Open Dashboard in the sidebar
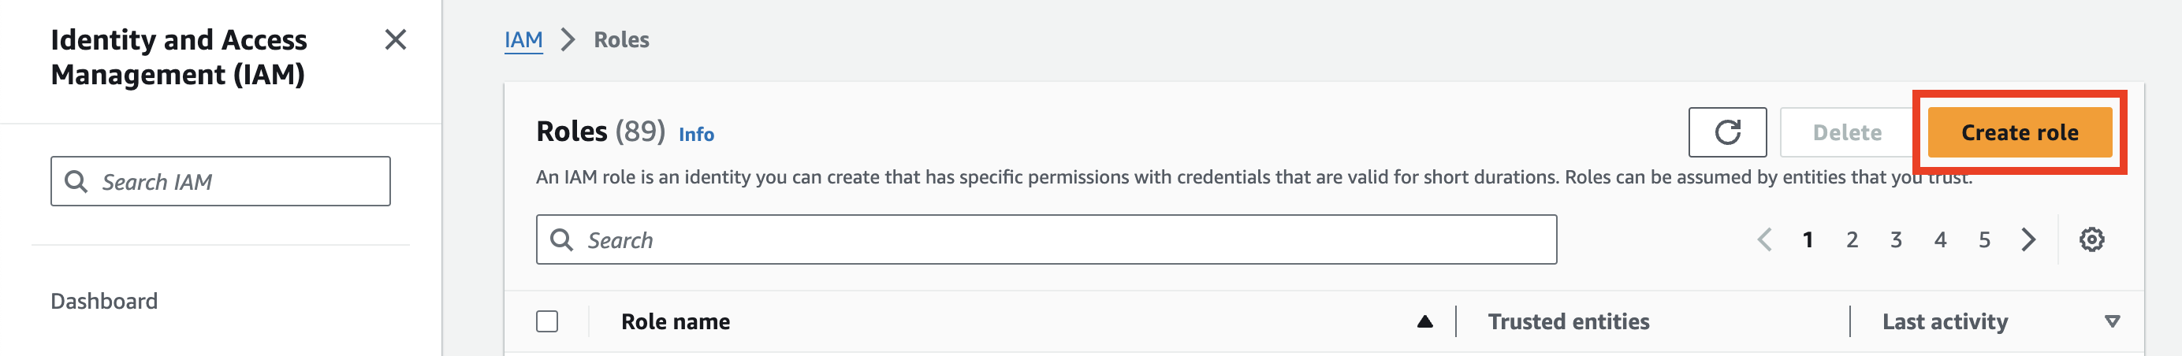Screen dimensions: 2182x356 [x=104, y=301]
